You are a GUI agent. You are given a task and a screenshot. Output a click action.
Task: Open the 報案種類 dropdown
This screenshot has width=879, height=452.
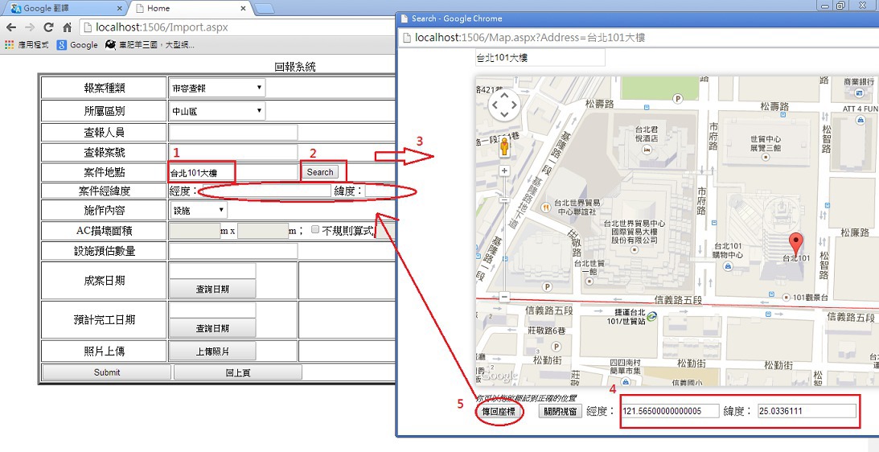217,88
